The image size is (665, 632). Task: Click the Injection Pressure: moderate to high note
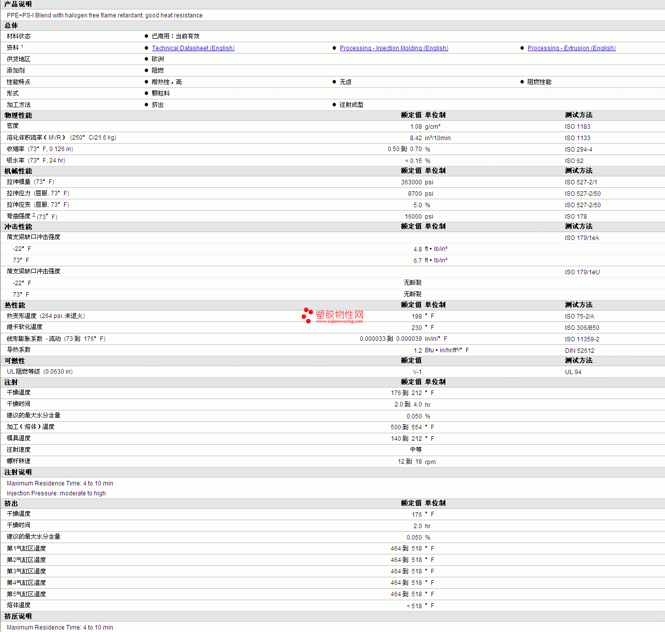click(56, 493)
